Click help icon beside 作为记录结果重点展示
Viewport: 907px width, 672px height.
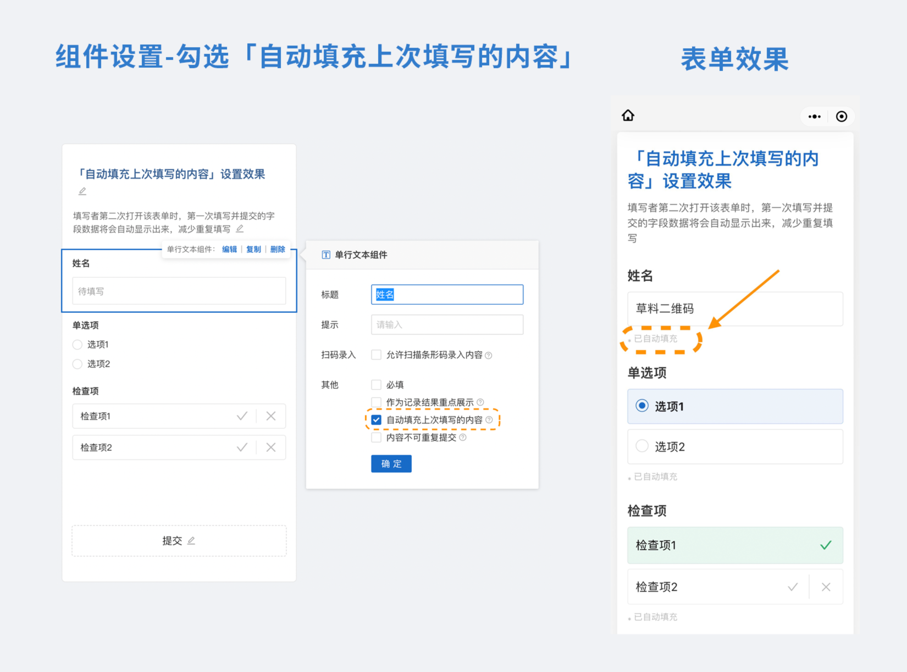(x=480, y=402)
